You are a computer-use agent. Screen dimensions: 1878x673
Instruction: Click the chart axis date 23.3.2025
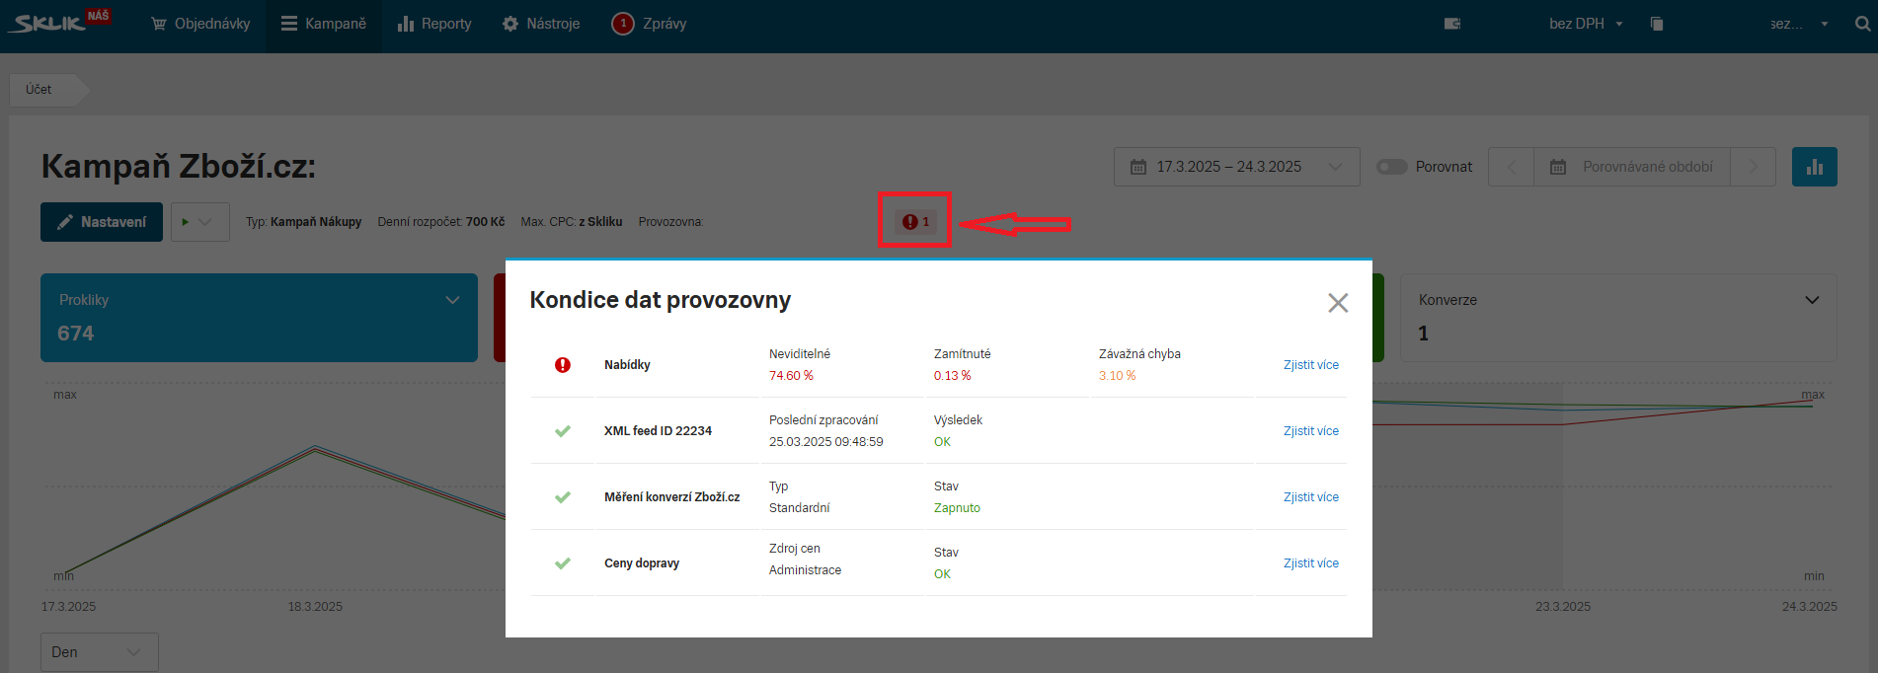1563,607
